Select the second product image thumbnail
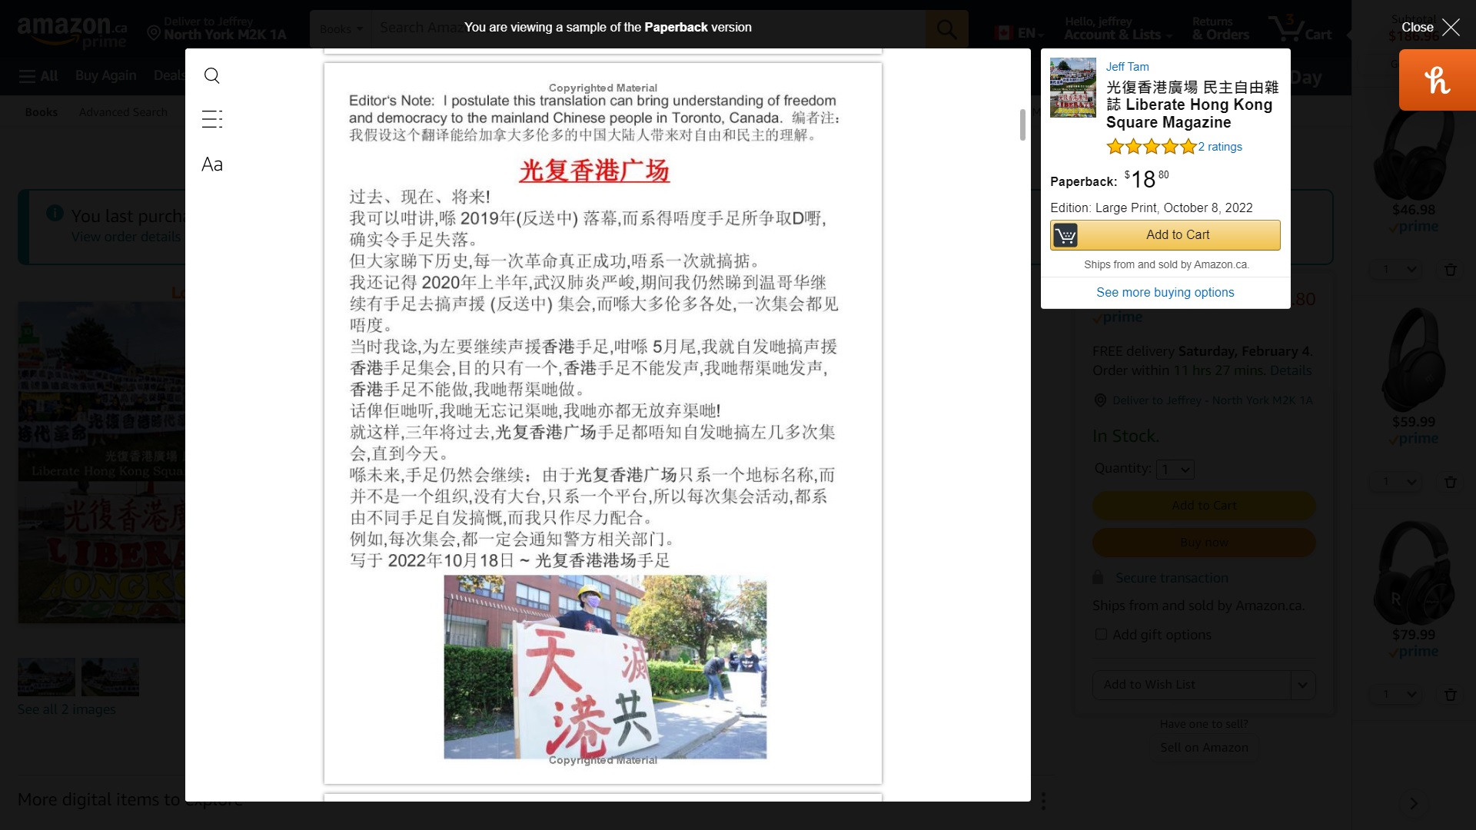 [x=111, y=677]
